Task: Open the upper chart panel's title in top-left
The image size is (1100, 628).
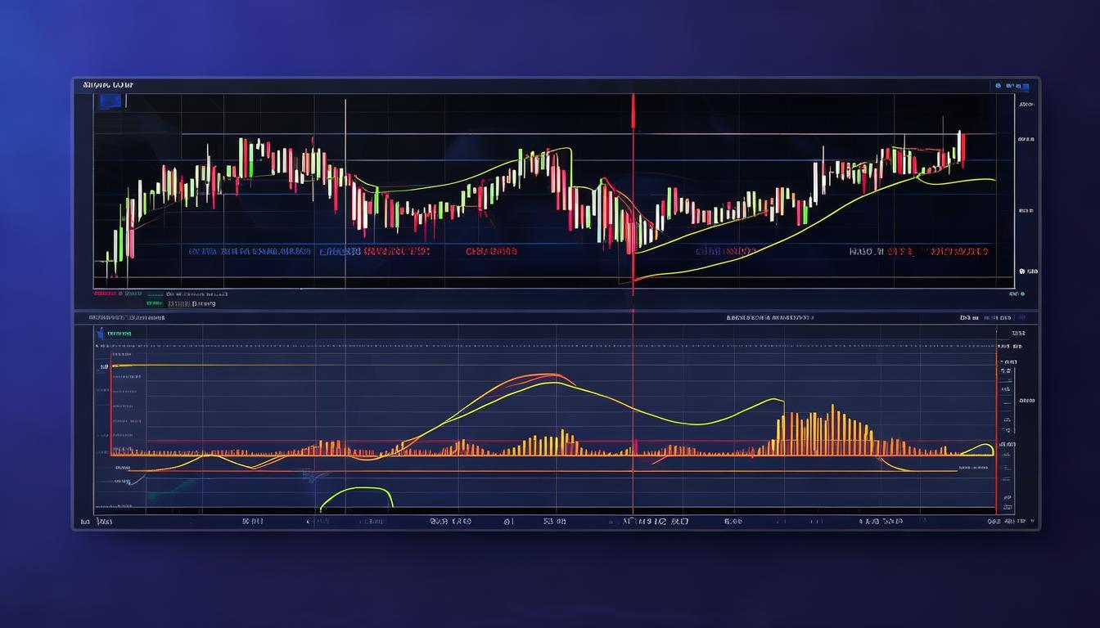Action: 108,85
